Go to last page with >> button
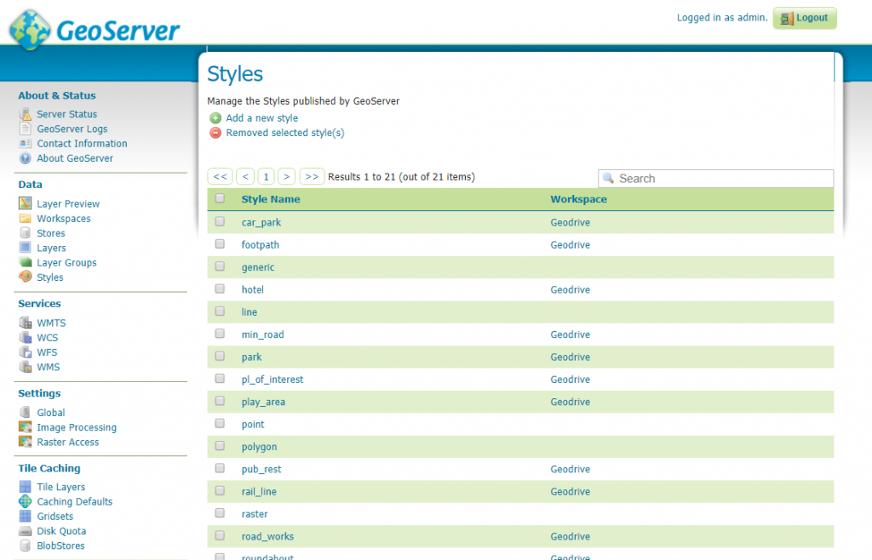Image resolution: width=872 pixels, height=560 pixels. (x=312, y=177)
